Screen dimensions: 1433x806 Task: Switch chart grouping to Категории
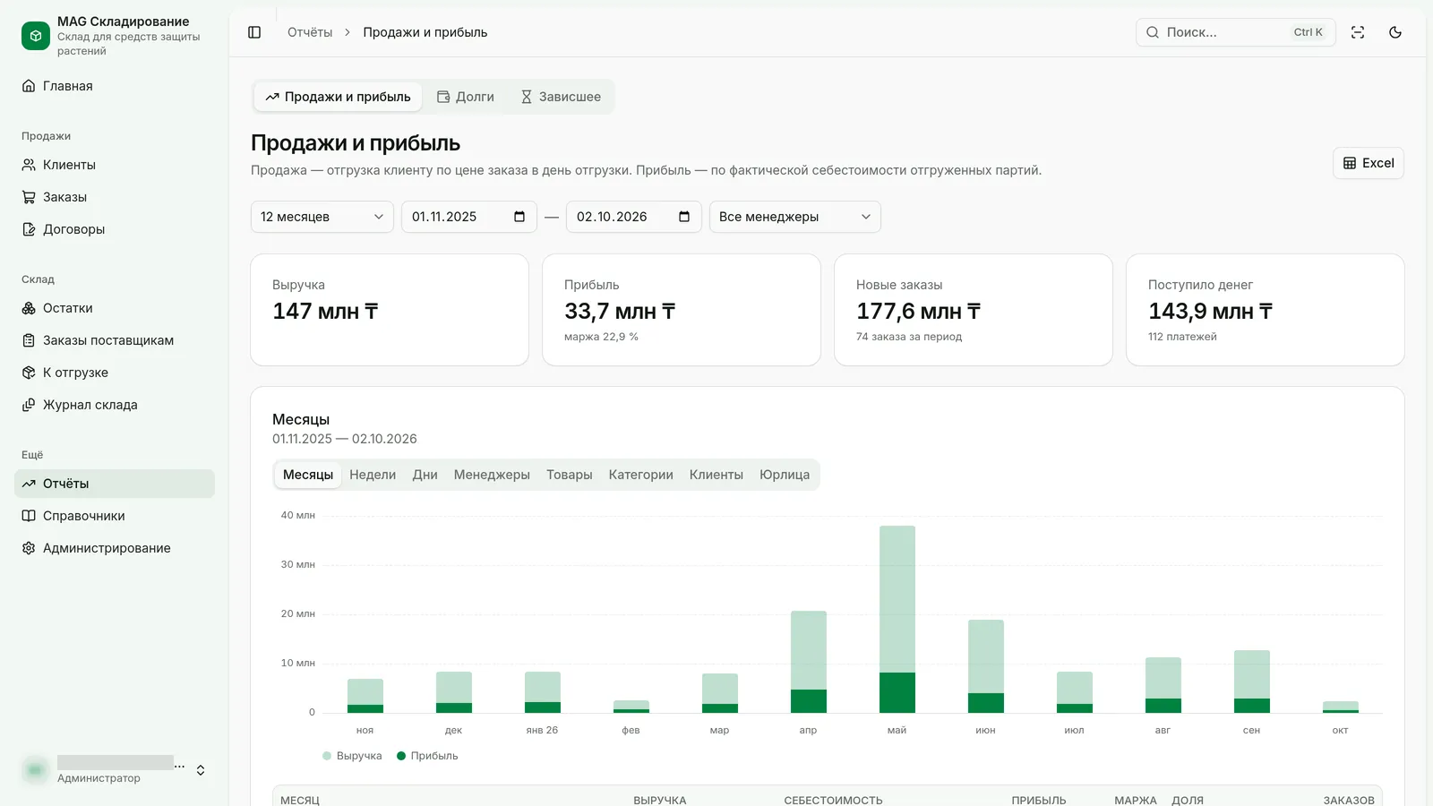pos(641,475)
